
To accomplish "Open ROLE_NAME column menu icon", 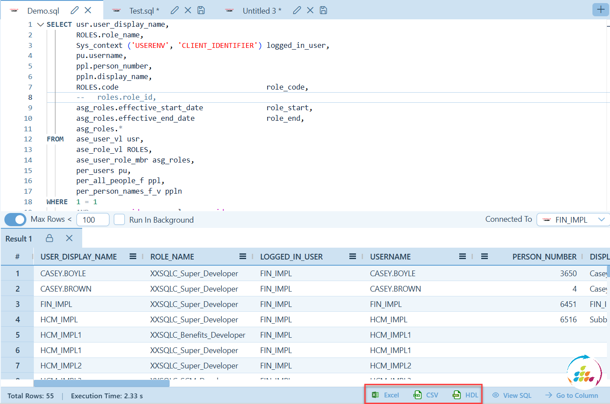I will click(x=243, y=256).
